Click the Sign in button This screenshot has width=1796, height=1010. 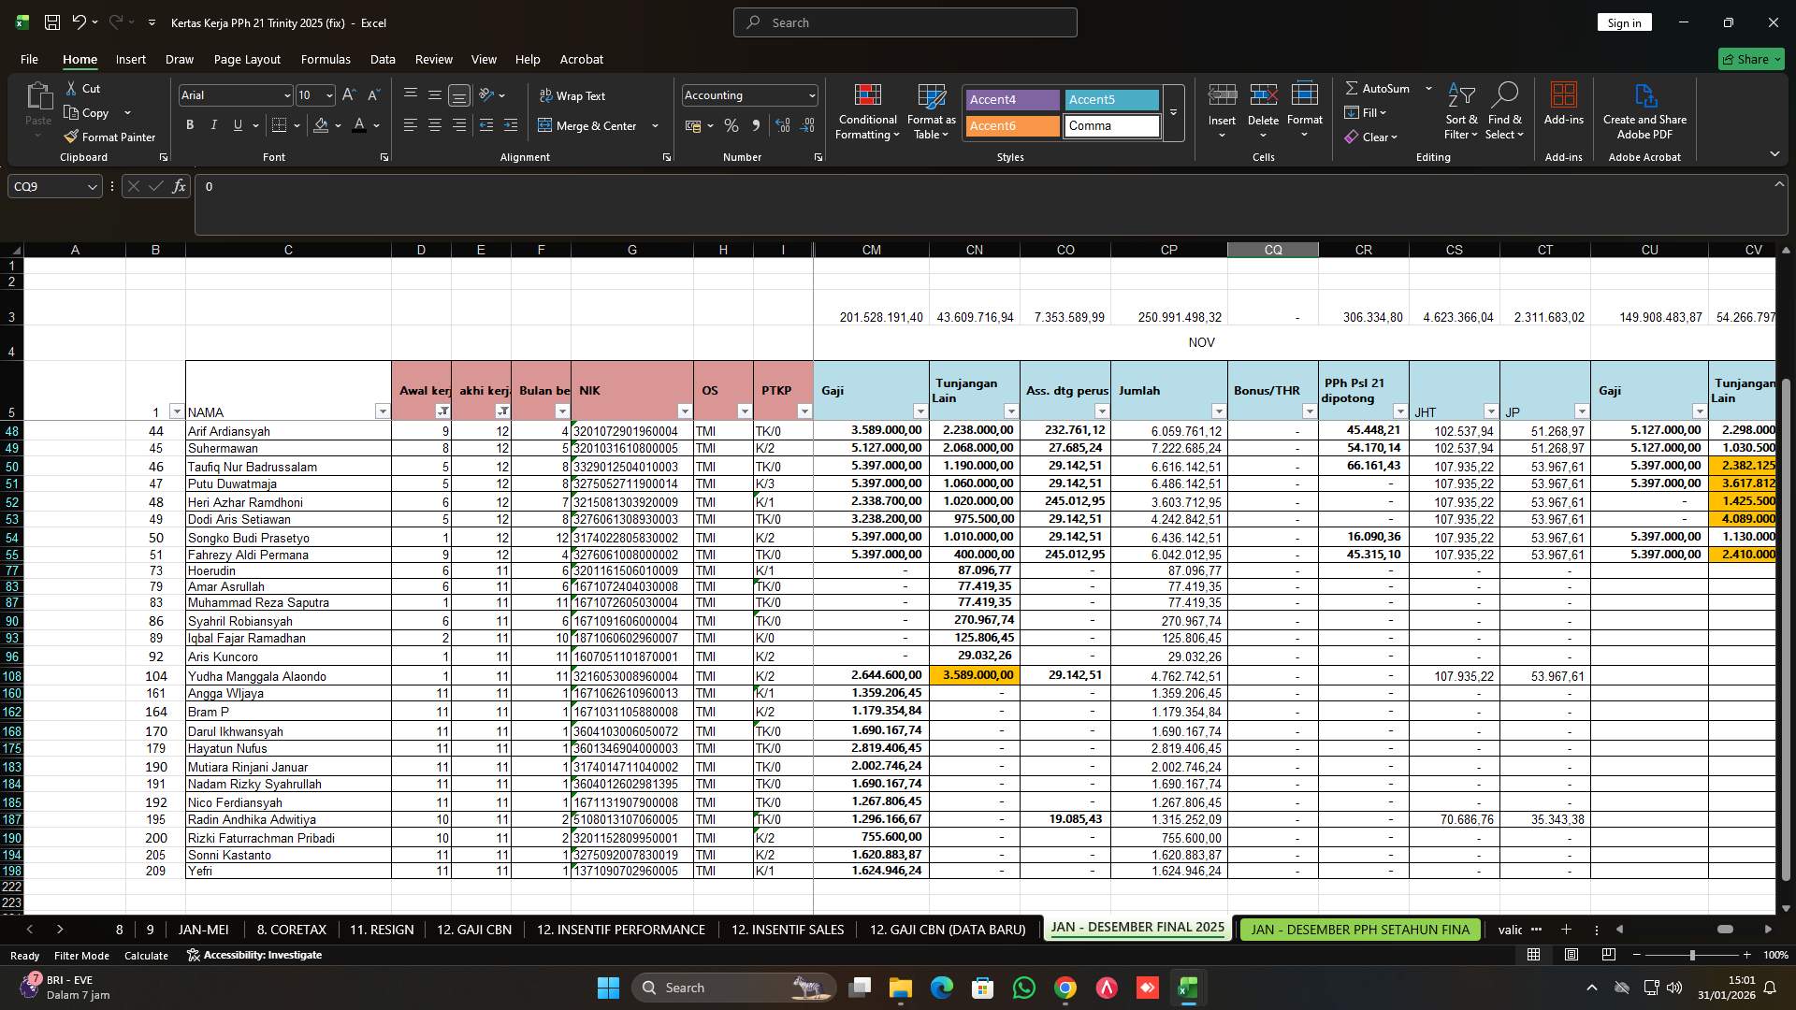1624,22
